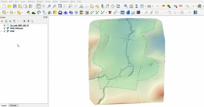Screen dimensions: 204x107
Task: Click the Zoom In magnifier tool
Action: [49, 6]
